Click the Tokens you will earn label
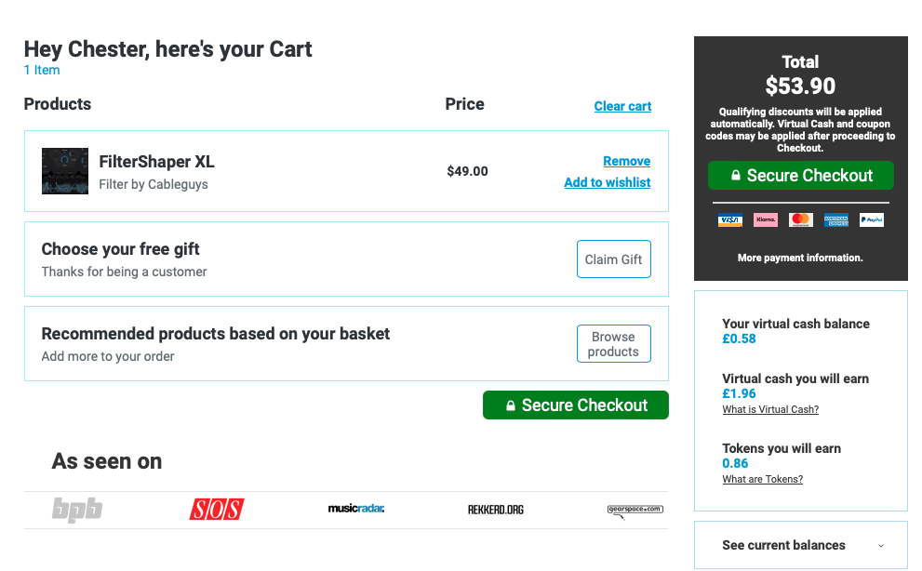Image resolution: width=922 pixels, height=571 pixels. (x=782, y=448)
